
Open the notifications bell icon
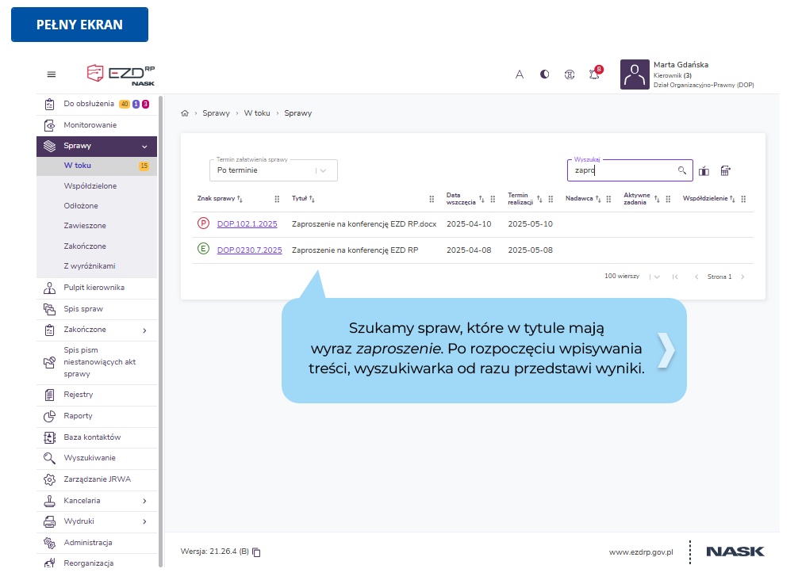[x=594, y=74]
